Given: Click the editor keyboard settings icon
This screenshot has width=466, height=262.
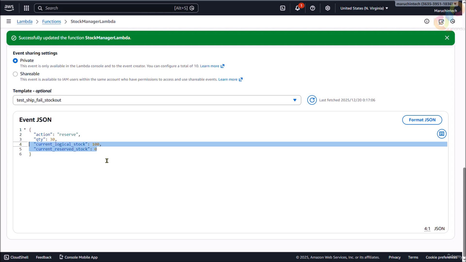Looking at the screenshot, I should (442, 134).
